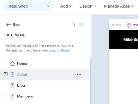Click the drag handle beside Members

[6, 96]
